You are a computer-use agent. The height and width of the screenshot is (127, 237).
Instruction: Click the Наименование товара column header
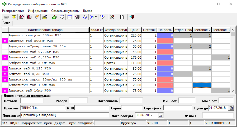(45, 30)
